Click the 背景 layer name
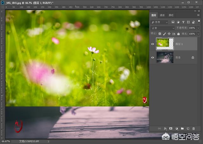The height and width of the screenshot is (144, 203). 178,57
